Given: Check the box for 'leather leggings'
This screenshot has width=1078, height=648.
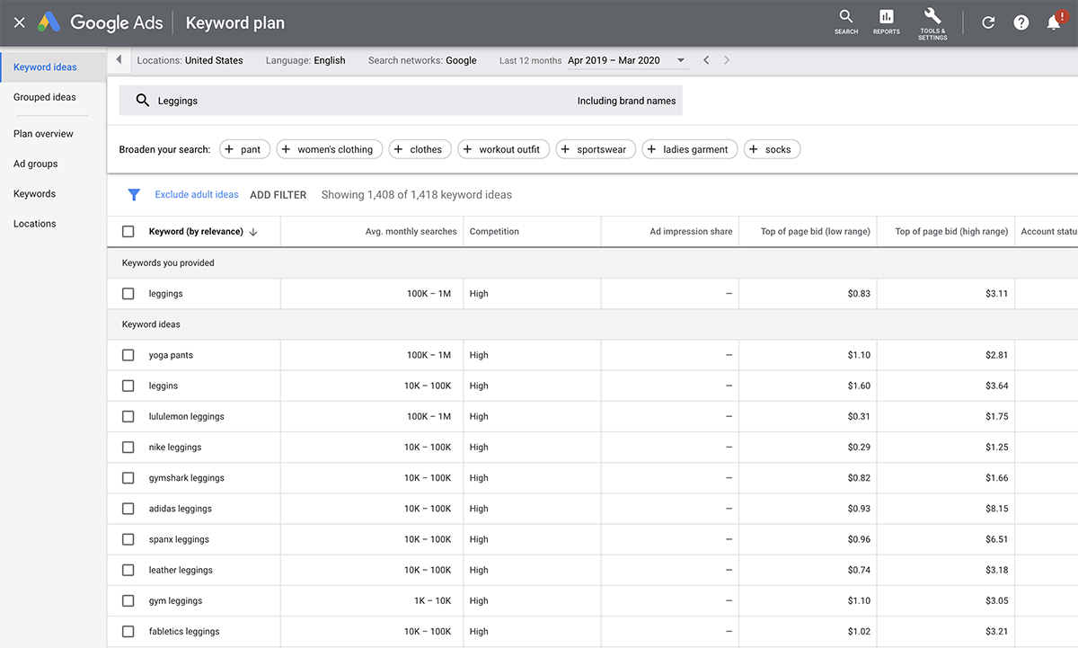Looking at the screenshot, I should 128,570.
